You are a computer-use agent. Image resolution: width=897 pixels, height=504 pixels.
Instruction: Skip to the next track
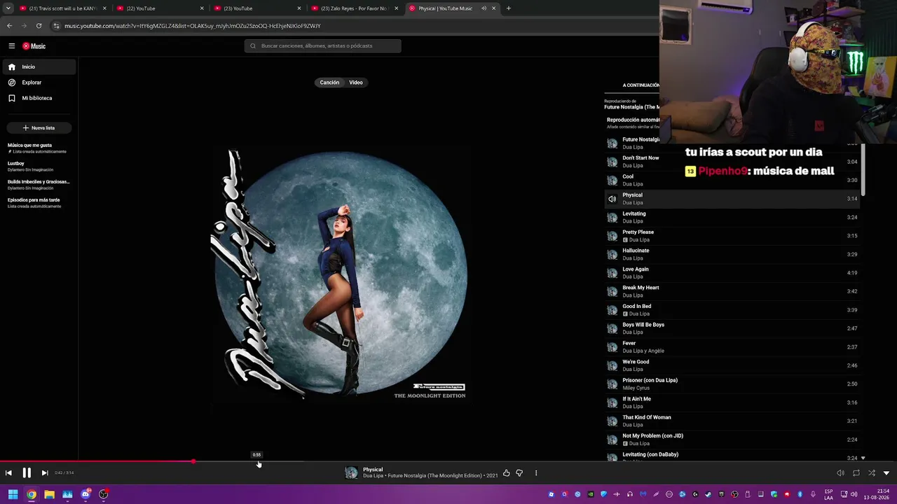tap(45, 473)
